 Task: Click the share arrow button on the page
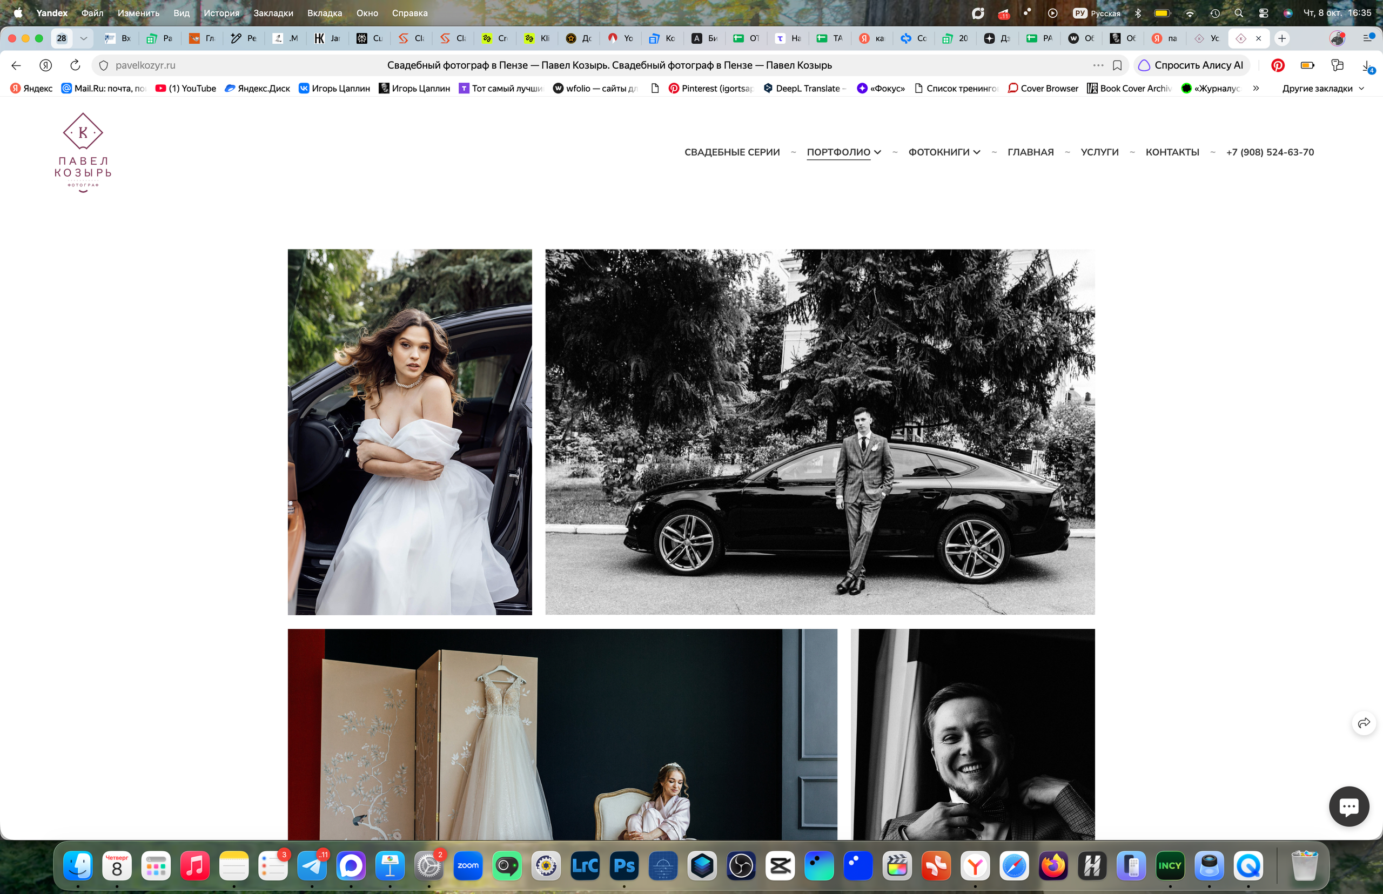tap(1364, 723)
